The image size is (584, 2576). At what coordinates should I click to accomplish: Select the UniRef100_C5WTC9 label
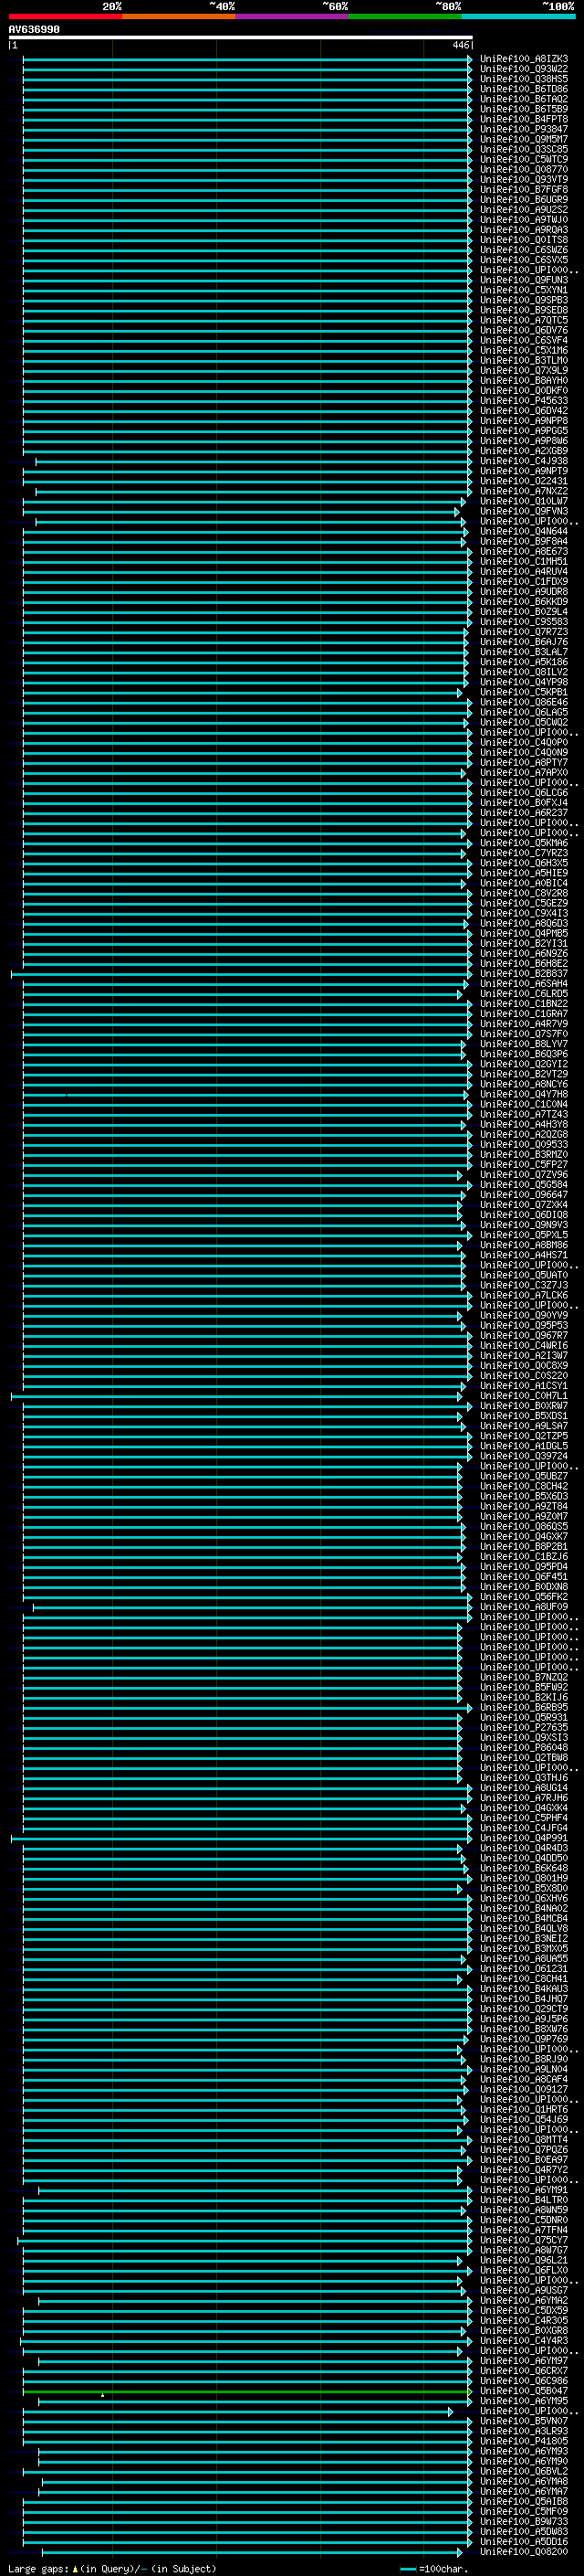click(523, 159)
